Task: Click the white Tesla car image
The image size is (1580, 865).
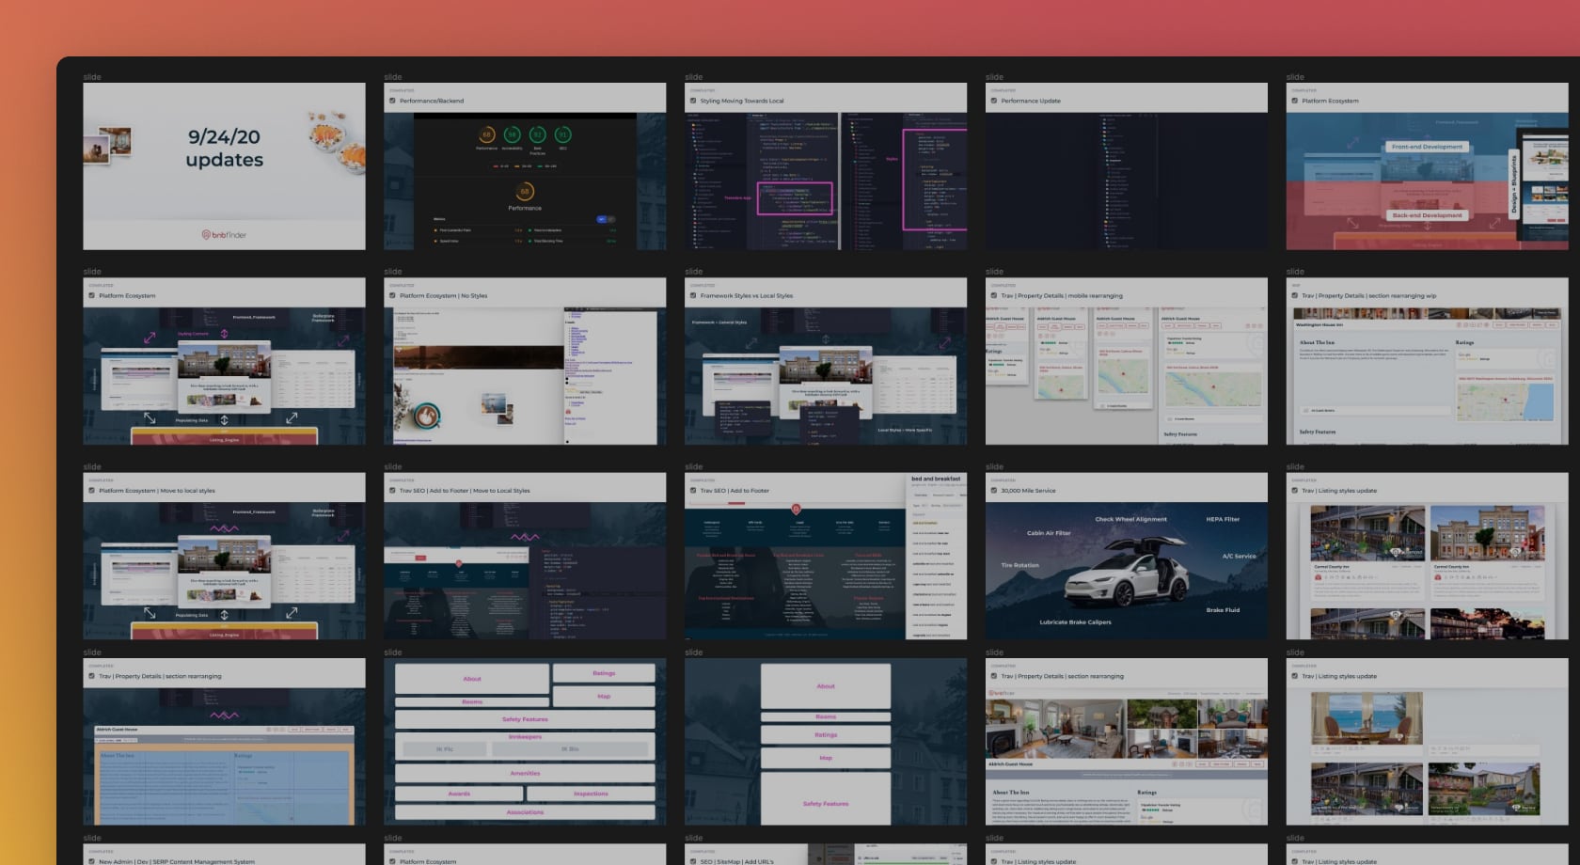Action: (1127, 573)
